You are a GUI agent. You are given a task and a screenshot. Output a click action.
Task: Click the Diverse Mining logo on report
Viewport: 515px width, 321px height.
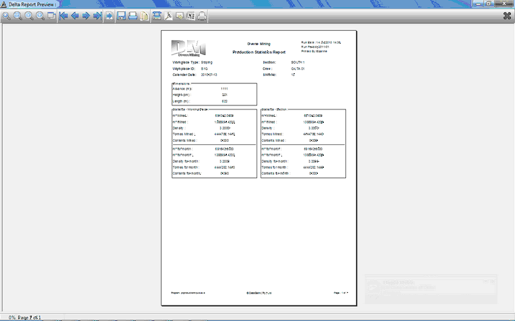(188, 48)
